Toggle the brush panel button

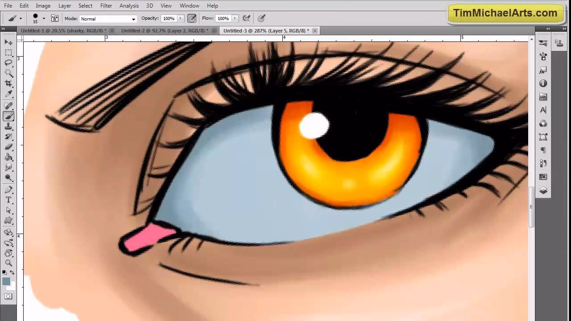coord(55,18)
